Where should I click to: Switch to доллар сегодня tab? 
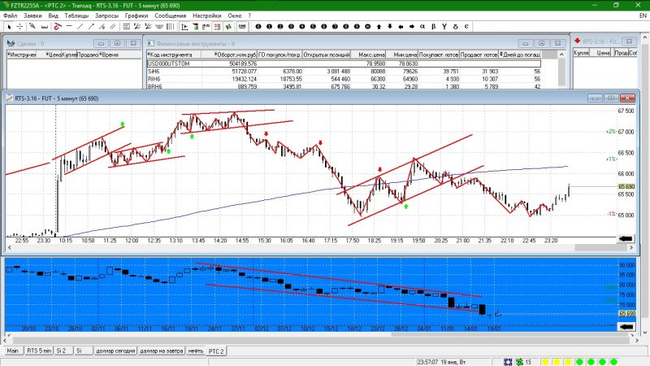coord(115,351)
